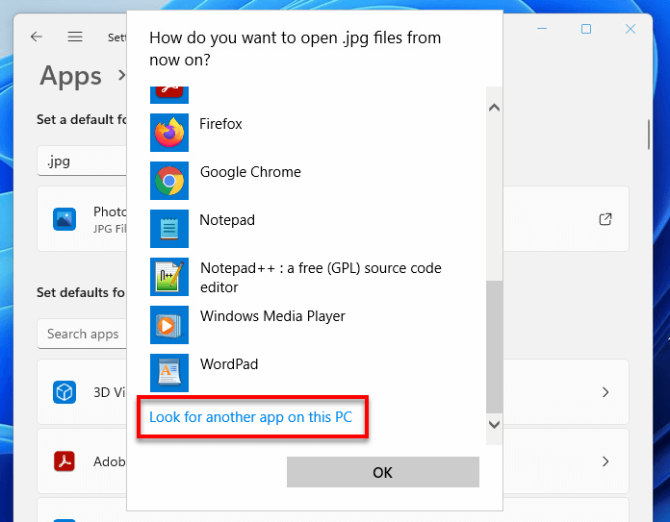
Task: Minimize the Settings window
Action: 542,29
